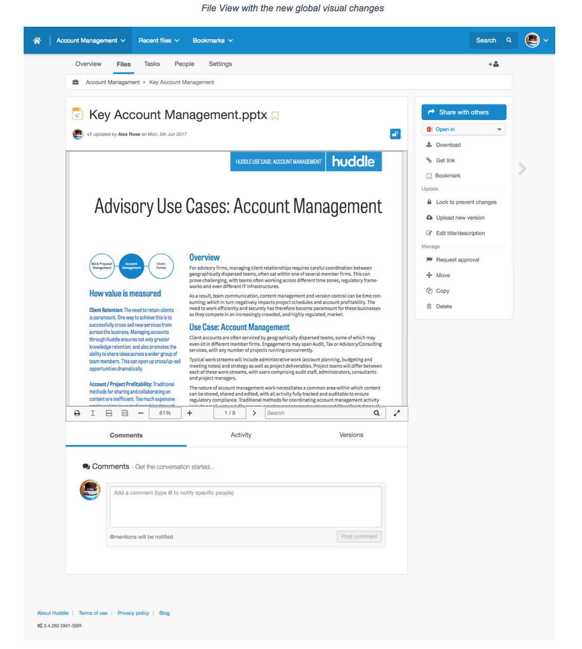582x649 pixels.
Task: Expand viewer to fullscreen
Action: (397, 413)
